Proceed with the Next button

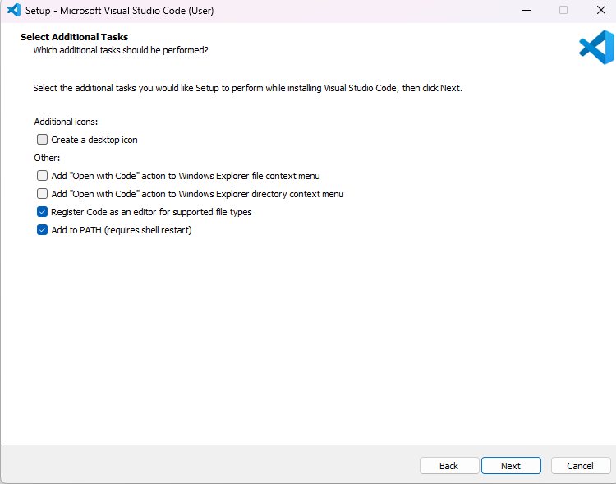[511, 466]
